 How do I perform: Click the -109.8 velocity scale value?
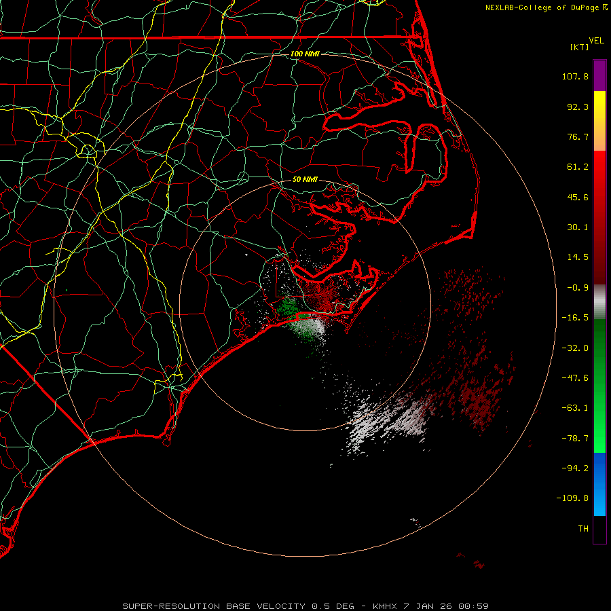(x=573, y=498)
